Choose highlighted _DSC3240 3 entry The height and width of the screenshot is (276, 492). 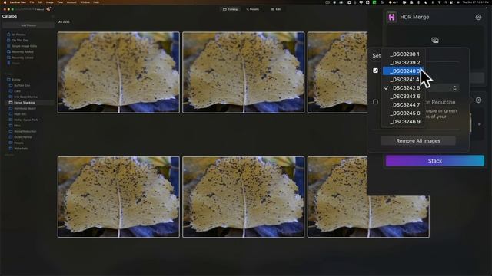[403, 71]
